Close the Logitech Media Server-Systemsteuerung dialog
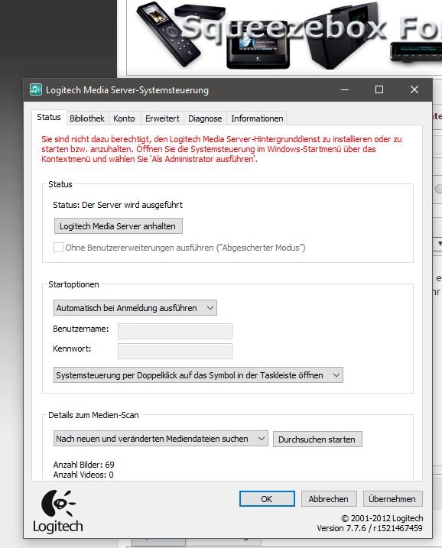442x548 pixels. 414,90
